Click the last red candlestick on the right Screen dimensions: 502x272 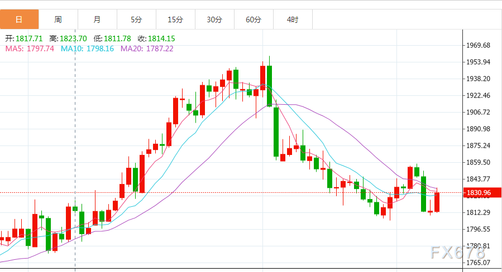tap(437, 202)
